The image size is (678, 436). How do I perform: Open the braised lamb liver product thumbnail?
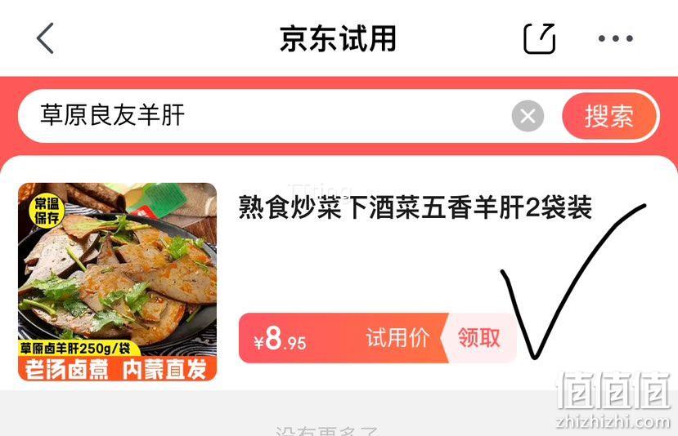pos(117,282)
